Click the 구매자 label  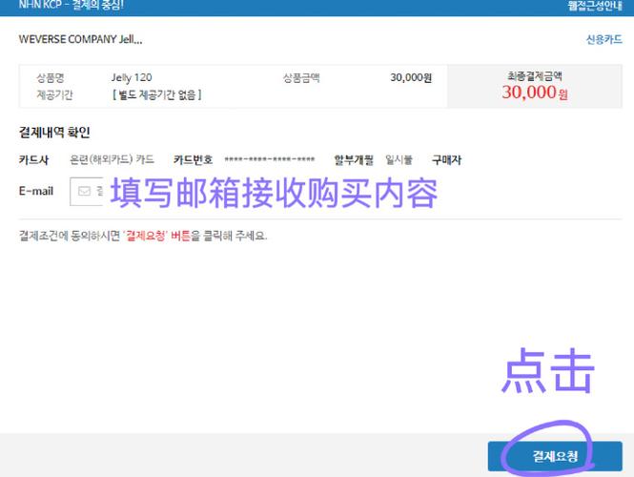[446, 160]
